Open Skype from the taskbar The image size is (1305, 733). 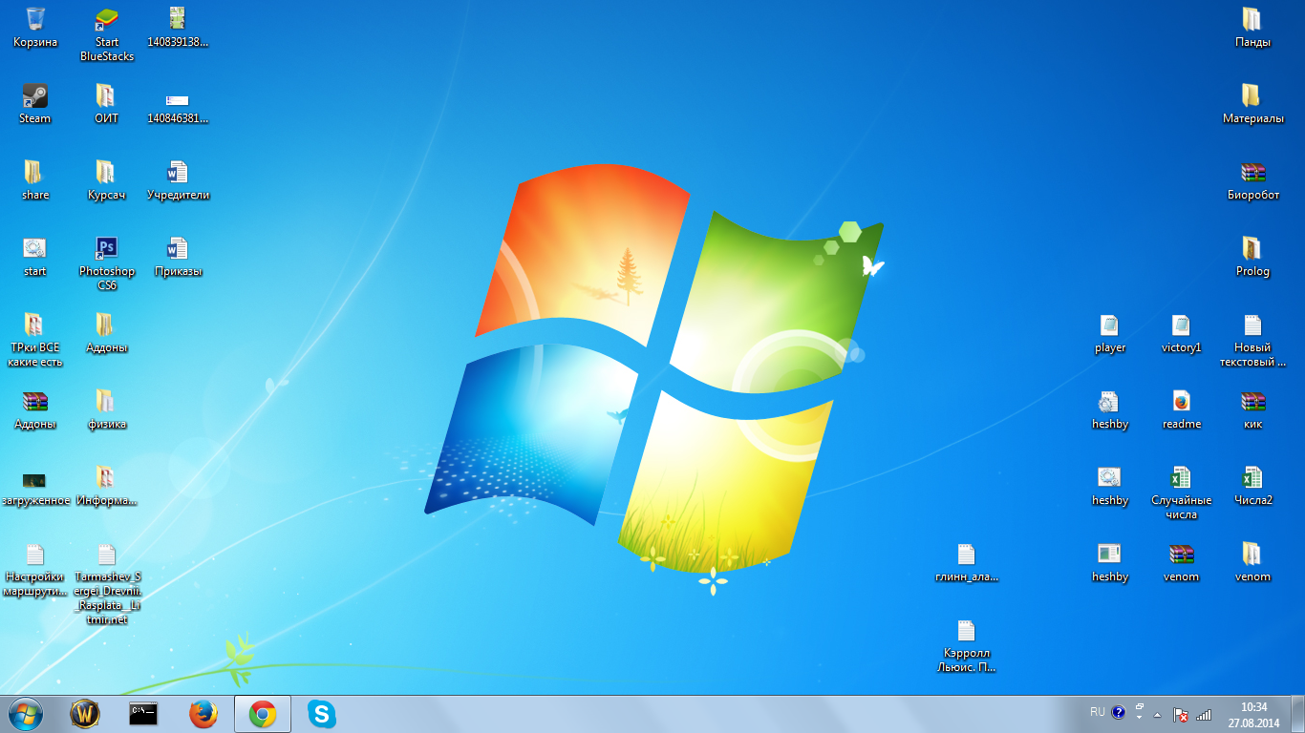point(322,714)
